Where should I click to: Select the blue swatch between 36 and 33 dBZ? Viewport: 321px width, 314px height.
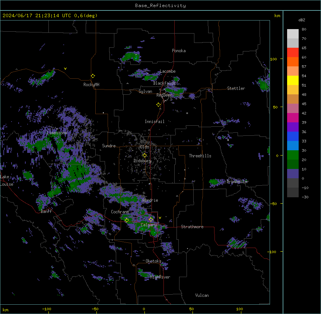tap(293, 136)
